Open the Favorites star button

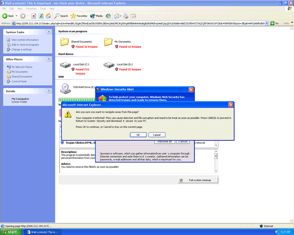[x=79, y=16]
